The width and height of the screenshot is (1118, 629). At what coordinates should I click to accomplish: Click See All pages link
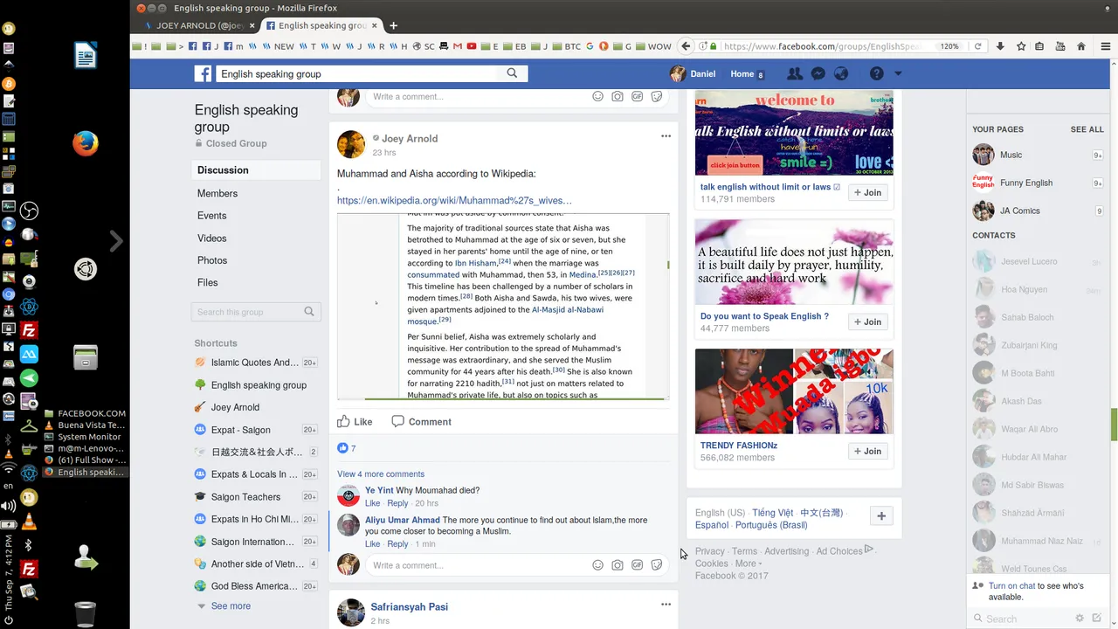click(x=1087, y=129)
